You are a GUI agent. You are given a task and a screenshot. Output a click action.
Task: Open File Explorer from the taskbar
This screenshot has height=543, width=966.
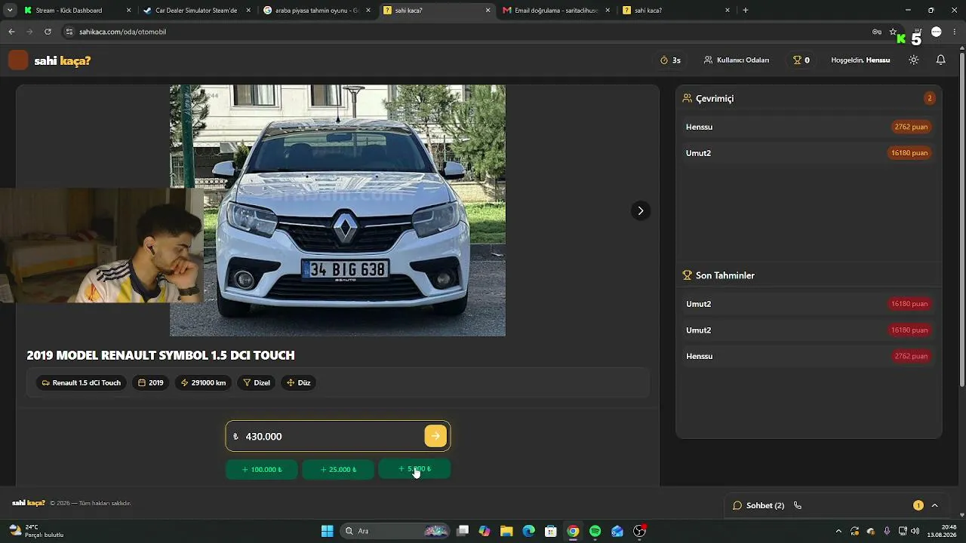point(506,531)
